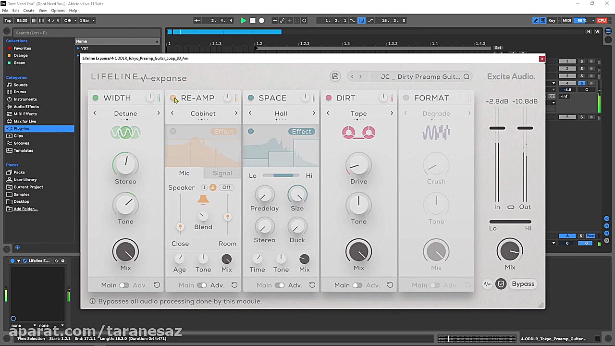Save the preset with the floppy disk icon
Image resolution: width=615 pixels, height=346 pixels.
coord(335,76)
